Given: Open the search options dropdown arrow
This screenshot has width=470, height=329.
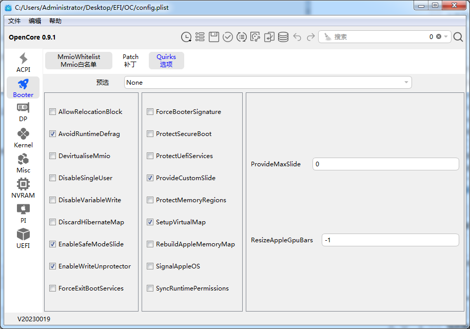Looking at the screenshot, I should click(x=446, y=37).
